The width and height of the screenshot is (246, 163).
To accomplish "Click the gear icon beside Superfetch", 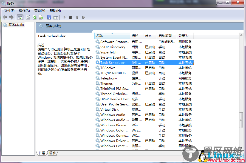I will point(98,52).
